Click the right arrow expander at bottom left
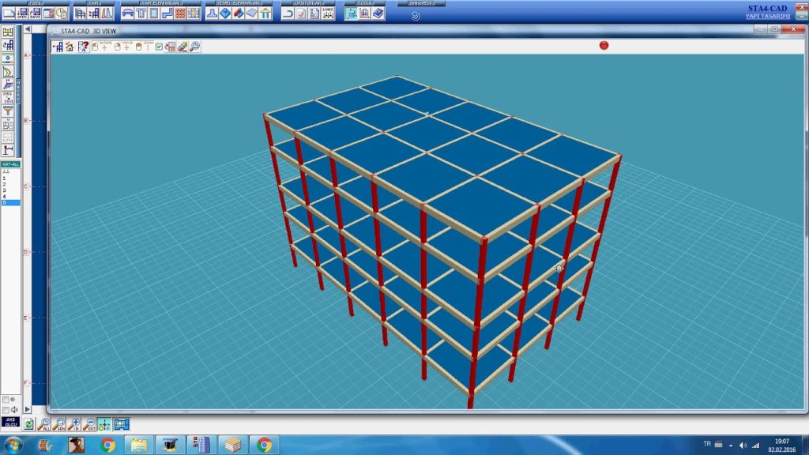Viewport: 809px width, 455px height. [28, 409]
